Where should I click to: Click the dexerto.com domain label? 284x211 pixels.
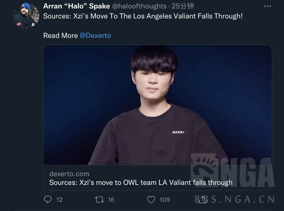[x=69, y=174]
